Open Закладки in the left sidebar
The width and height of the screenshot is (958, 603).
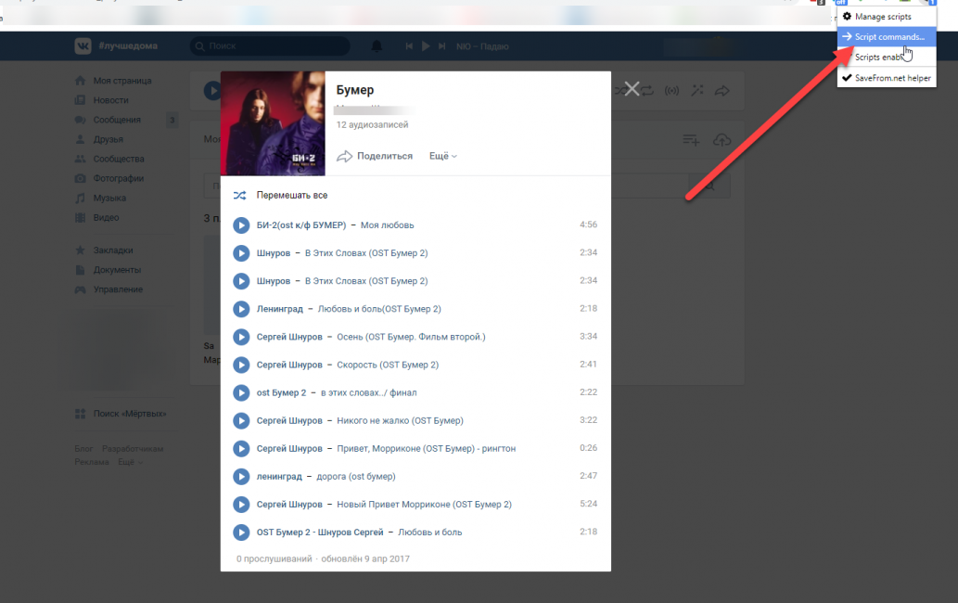pos(112,250)
